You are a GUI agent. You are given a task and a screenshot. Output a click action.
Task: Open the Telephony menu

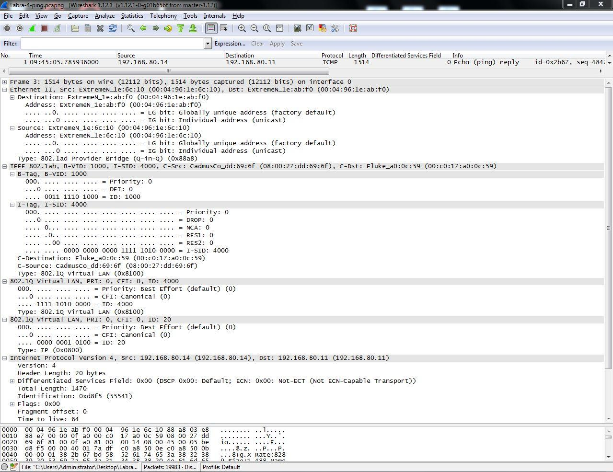pos(163,16)
